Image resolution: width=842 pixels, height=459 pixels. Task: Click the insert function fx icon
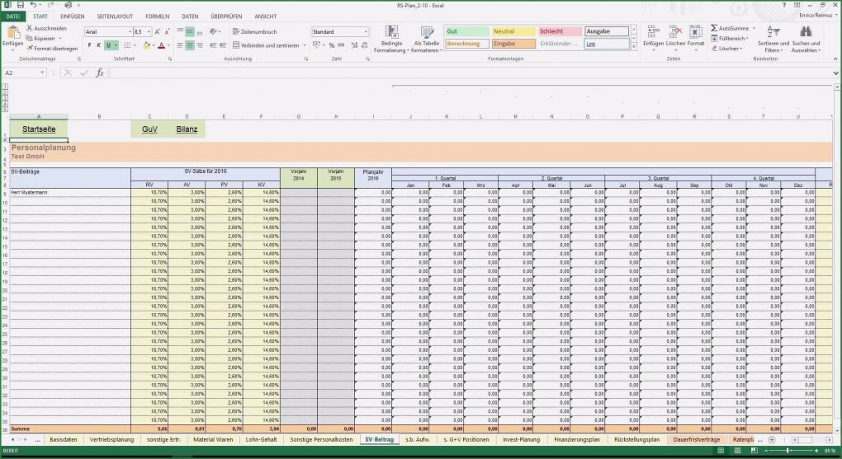click(x=100, y=73)
